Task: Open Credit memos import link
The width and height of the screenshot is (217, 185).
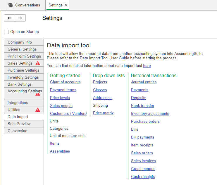Action: (143, 169)
